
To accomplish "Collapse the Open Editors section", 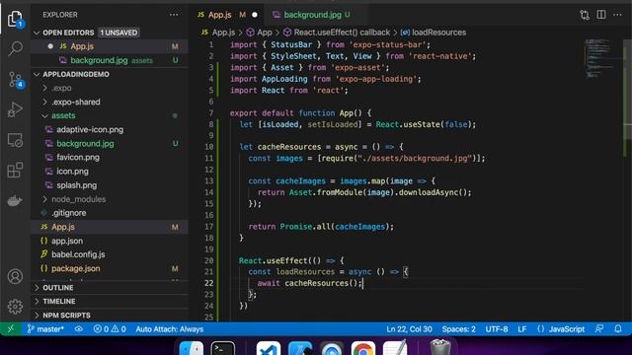I will point(37,33).
